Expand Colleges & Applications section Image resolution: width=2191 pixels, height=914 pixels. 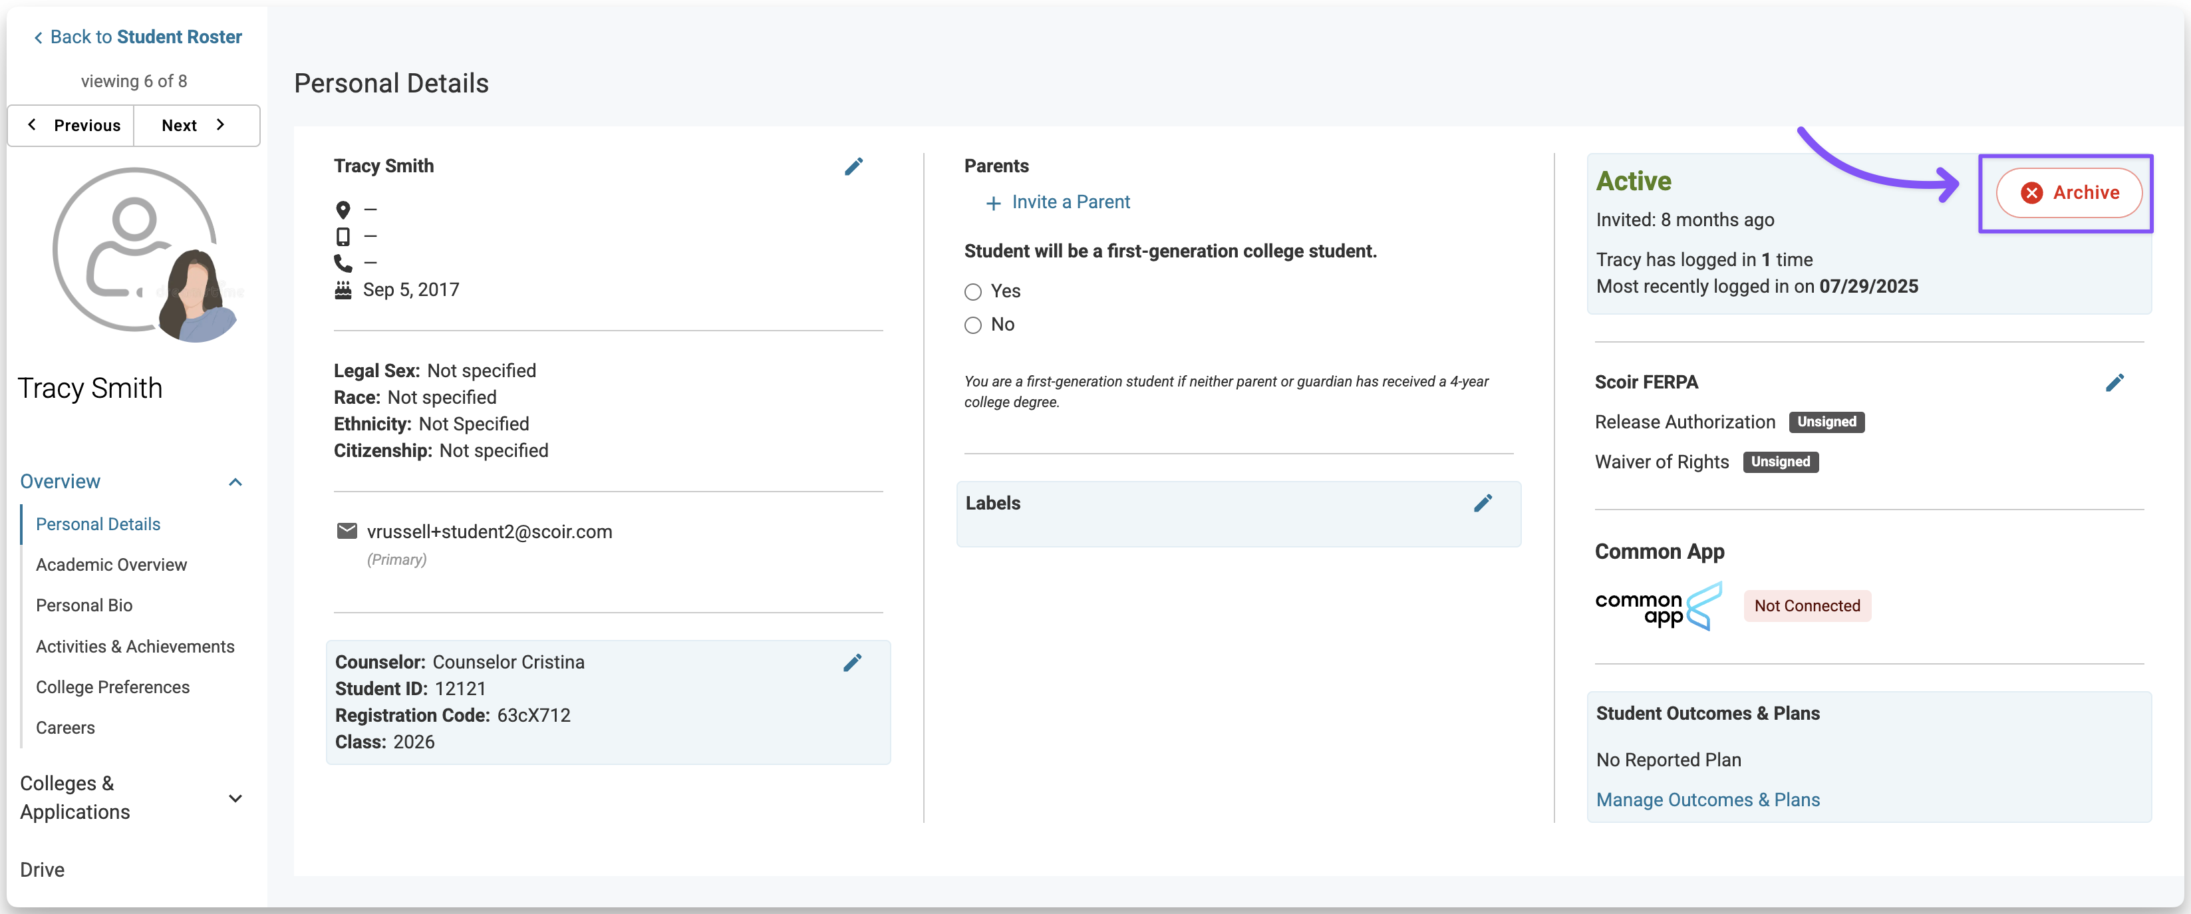coord(235,798)
